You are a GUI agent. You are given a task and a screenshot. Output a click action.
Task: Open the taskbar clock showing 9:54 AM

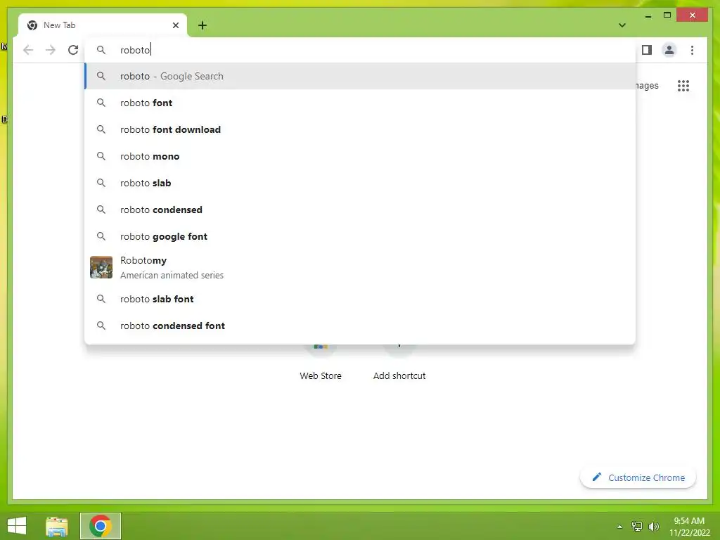point(689,527)
